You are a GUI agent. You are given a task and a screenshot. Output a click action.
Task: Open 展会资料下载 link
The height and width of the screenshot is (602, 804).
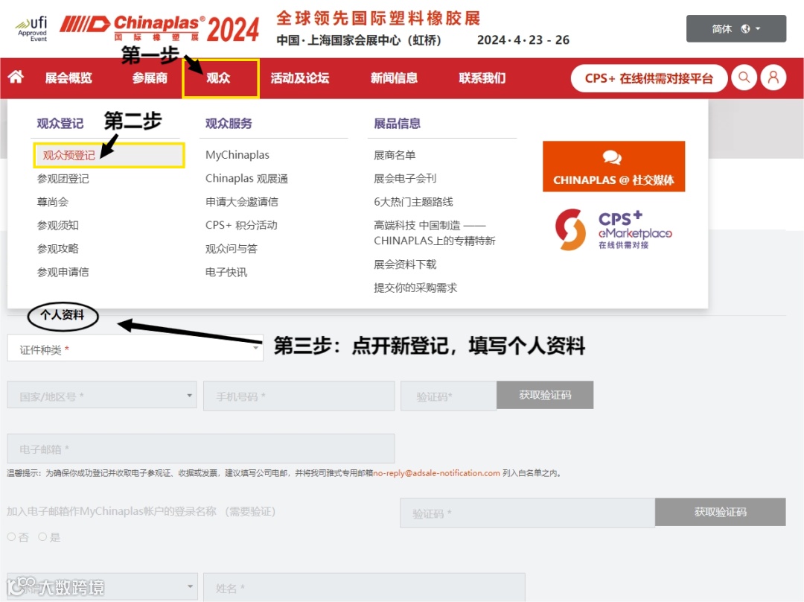404,264
